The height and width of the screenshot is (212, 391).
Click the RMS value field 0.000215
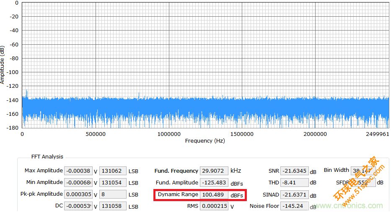[214, 206]
